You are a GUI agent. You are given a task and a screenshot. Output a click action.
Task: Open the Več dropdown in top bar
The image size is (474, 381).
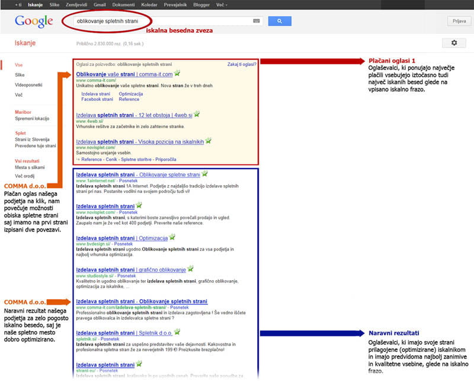coord(222,5)
